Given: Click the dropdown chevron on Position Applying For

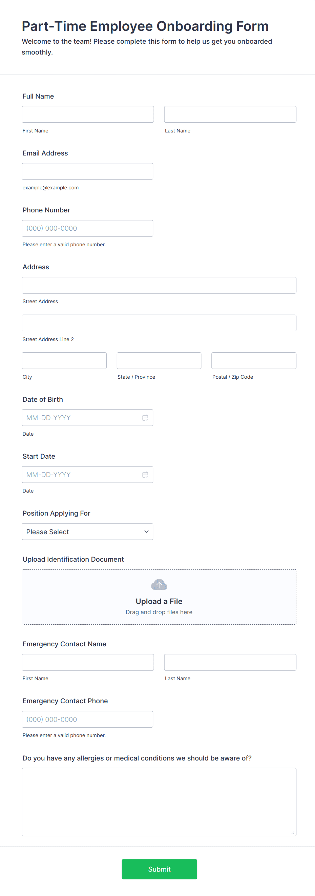Looking at the screenshot, I should coord(146,532).
